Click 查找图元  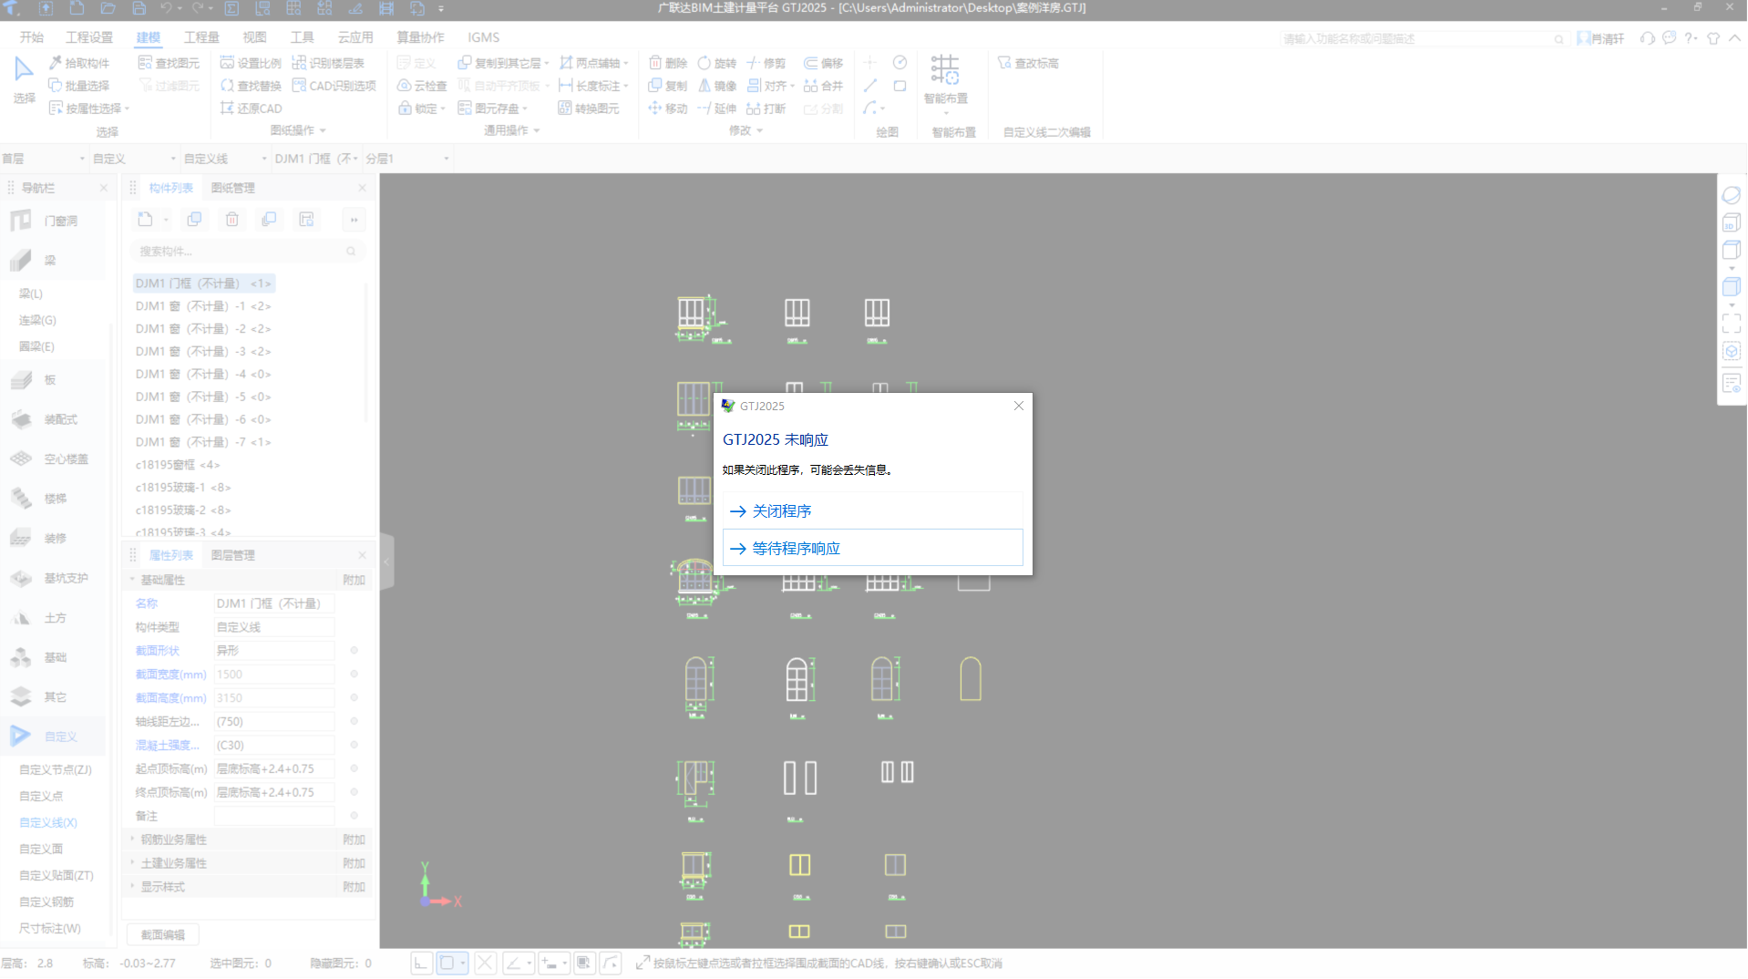pyautogui.click(x=170, y=63)
